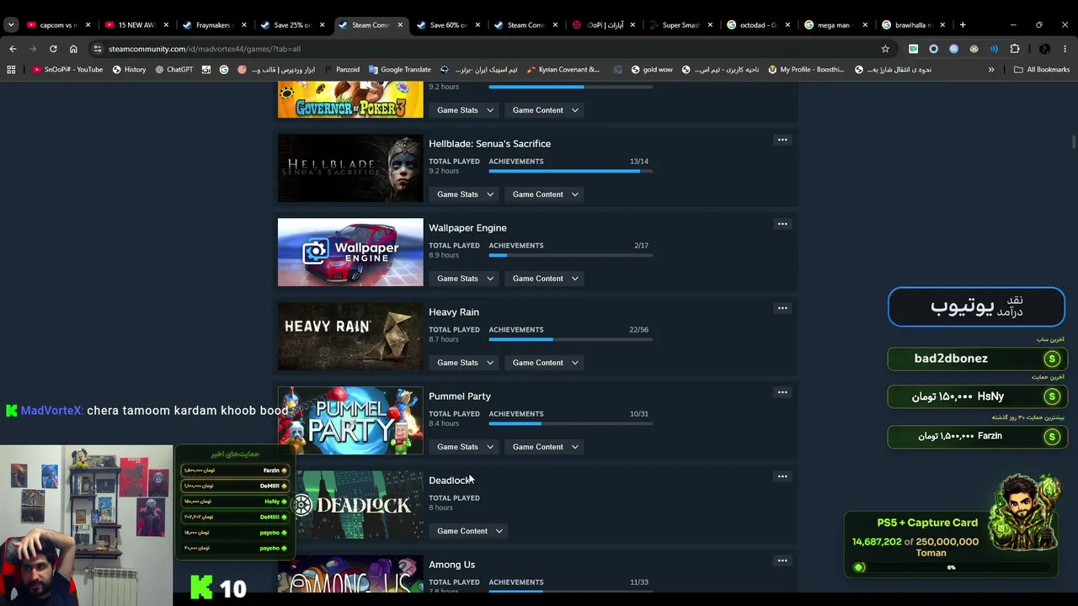
Task: Open the Pummel Party title link
Action: pos(460,396)
